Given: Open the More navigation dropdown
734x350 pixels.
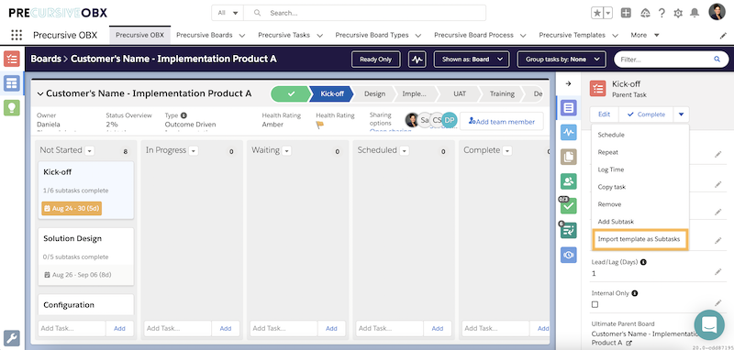Looking at the screenshot, I should click(x=645, y=35).
